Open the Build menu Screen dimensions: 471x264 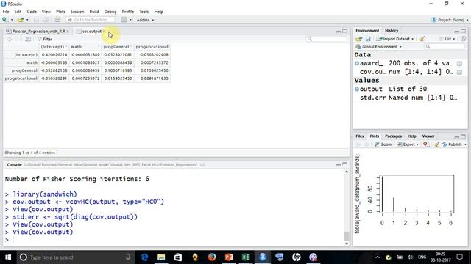tap(94, 12)
